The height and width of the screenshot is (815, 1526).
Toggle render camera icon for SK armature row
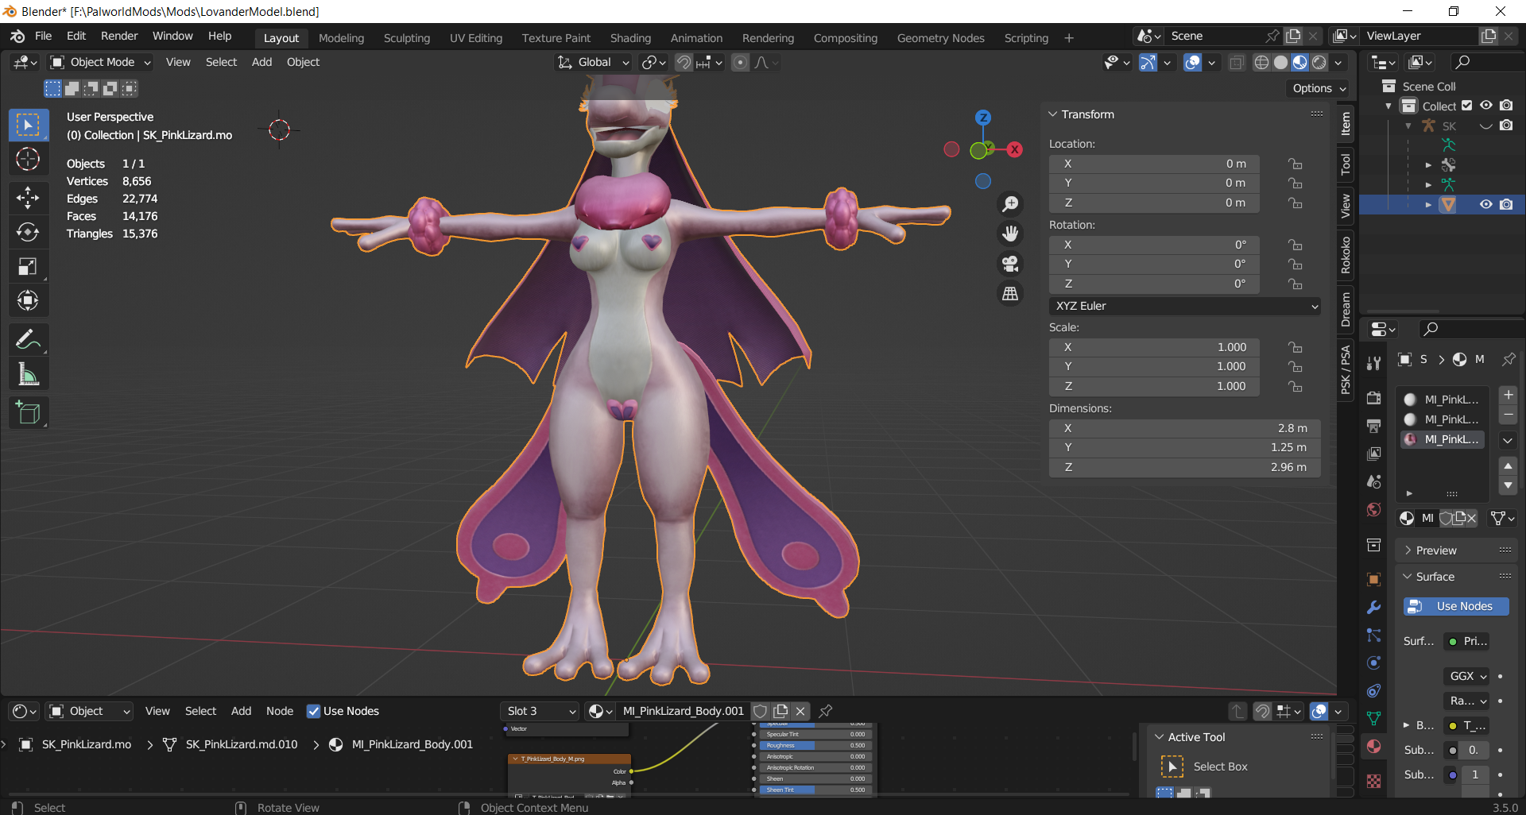click(1506, 126)
